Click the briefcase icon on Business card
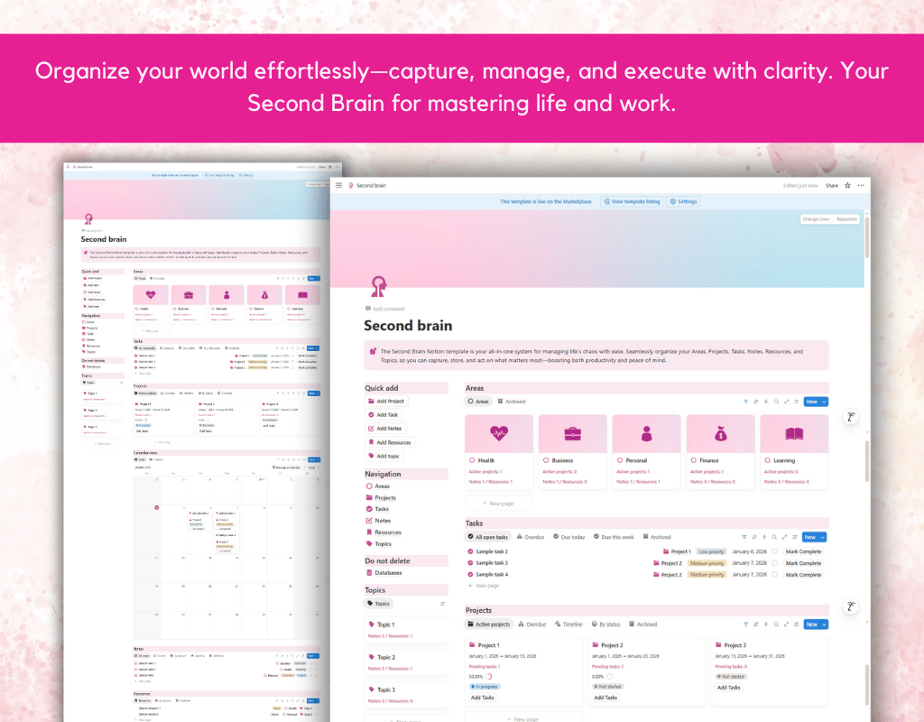 pyautogui.click(x=572, y=434)
